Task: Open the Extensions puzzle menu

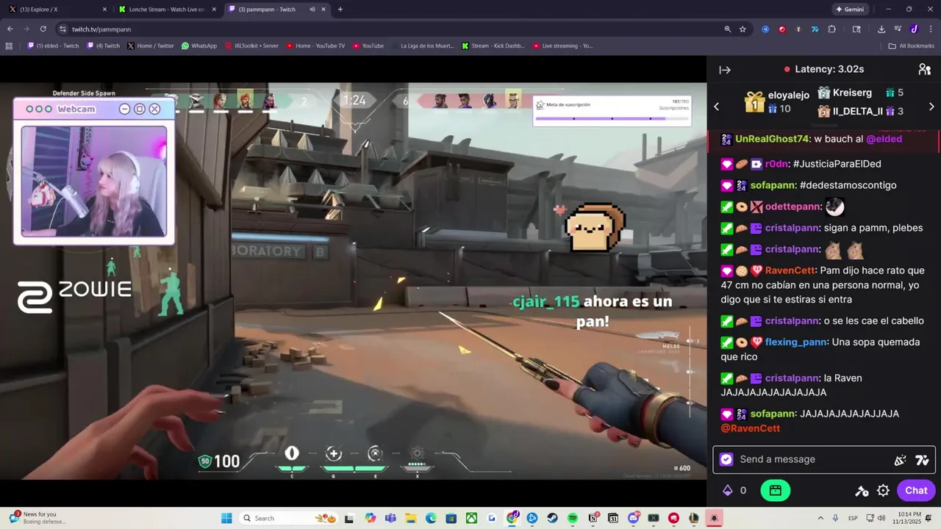Action: pos(832,29)
